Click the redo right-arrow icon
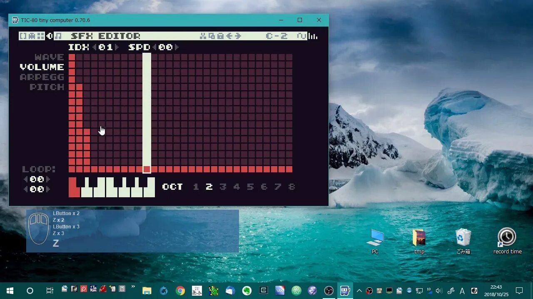 238,36
